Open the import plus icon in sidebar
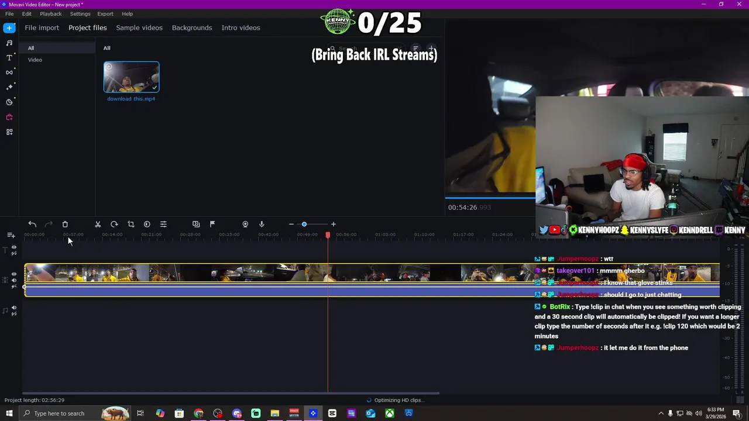The image size is (749, 421). [9, 27]
